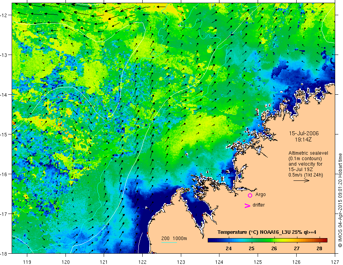Image resolution: width=343 pixels, height=265 pixels.
Task: Click the dark blue end of temperature scale
Action: point(211,240)
